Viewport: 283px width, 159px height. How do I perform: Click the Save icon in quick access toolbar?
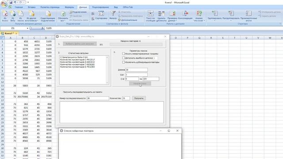click(11, 2)
